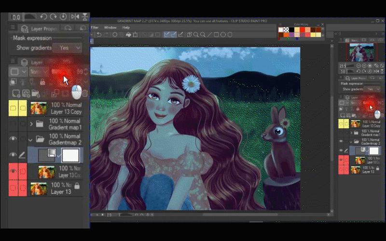Image resolution: width=386 pixels, height=241 pixels.
Task: Click the Fill bucket icon in the command bar
Action: [x=128, y=35]
